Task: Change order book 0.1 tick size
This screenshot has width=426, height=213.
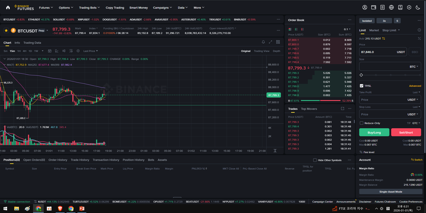Action: (x=347, y=29)
